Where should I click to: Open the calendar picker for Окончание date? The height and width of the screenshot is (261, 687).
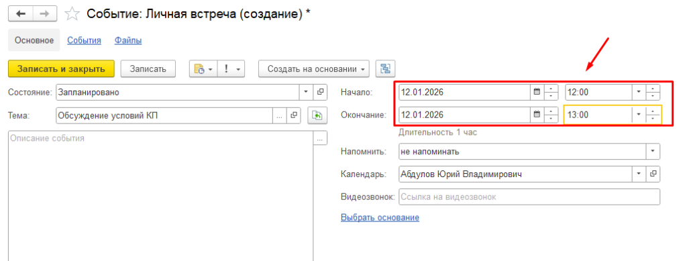pos(537,115)
